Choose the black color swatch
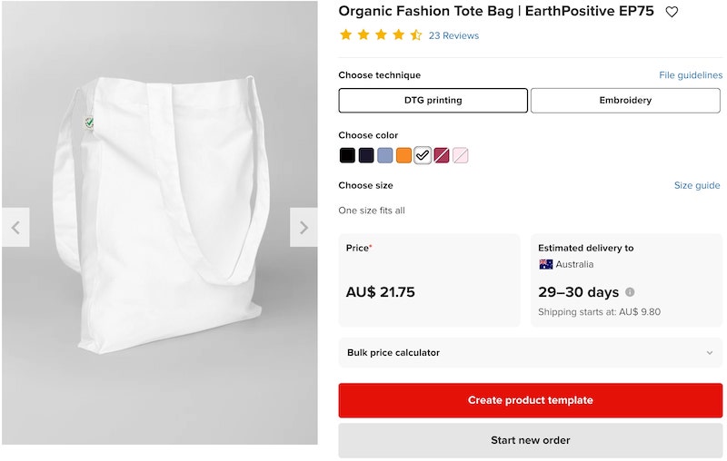 347,155
